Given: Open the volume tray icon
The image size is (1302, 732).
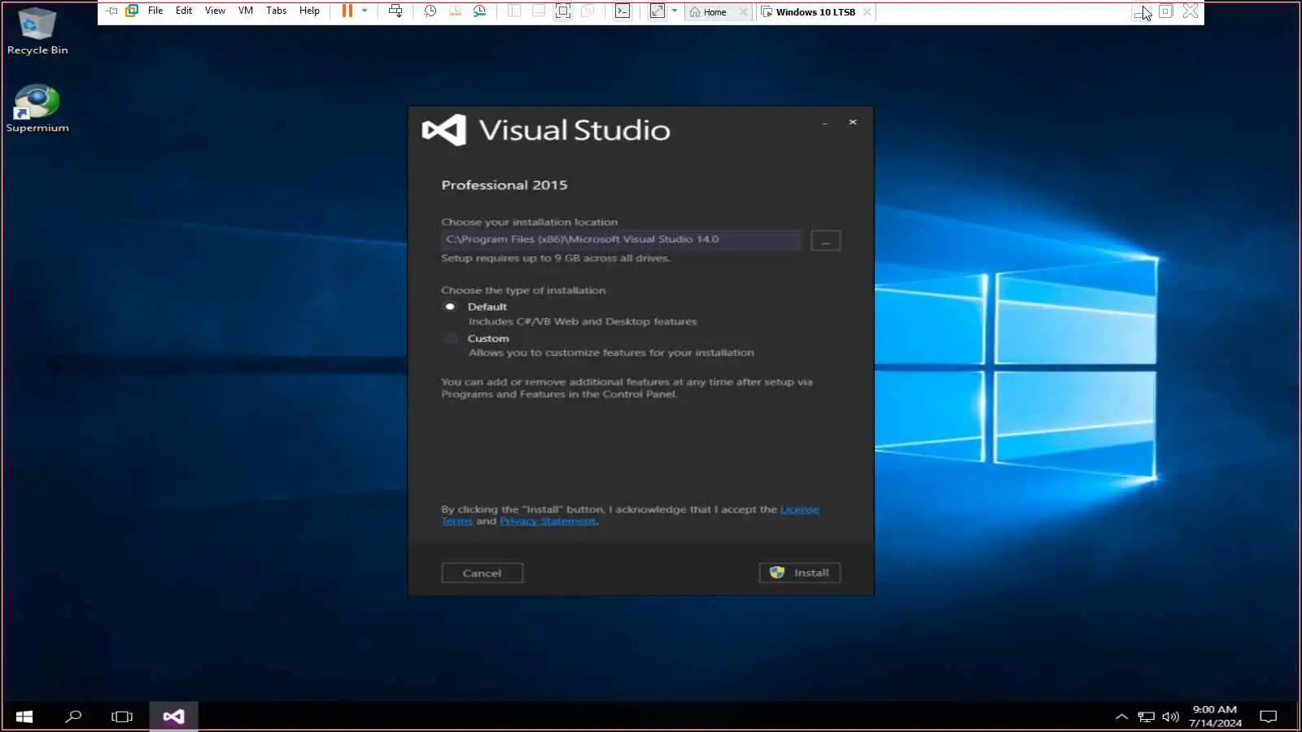Looking at the screenshot, I should (x=1170, y=717).
